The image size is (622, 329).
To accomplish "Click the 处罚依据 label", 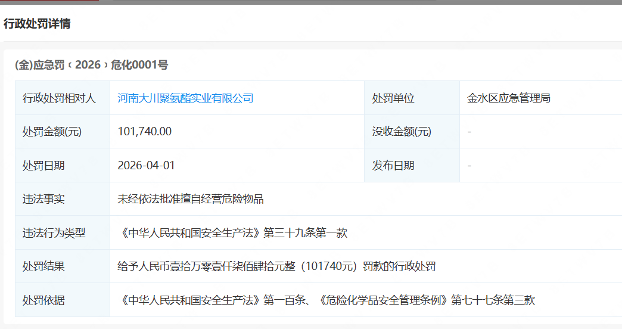I will (43, 300).
